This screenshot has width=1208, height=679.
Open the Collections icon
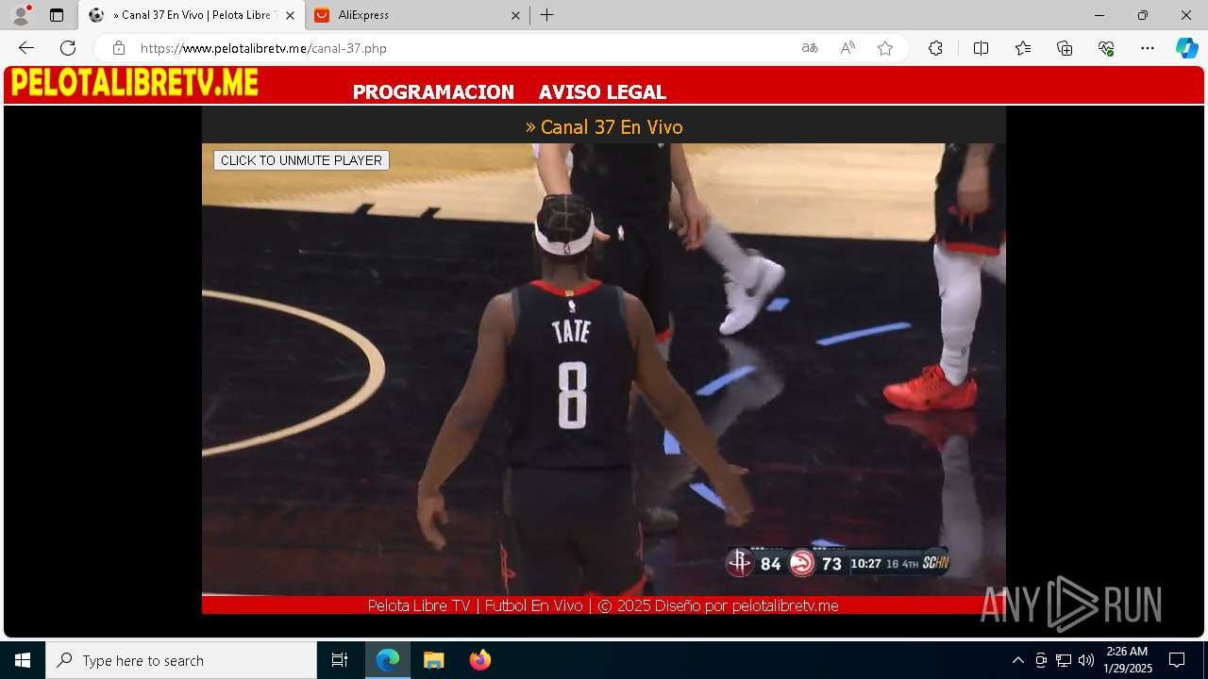(x=1065, y=48)
